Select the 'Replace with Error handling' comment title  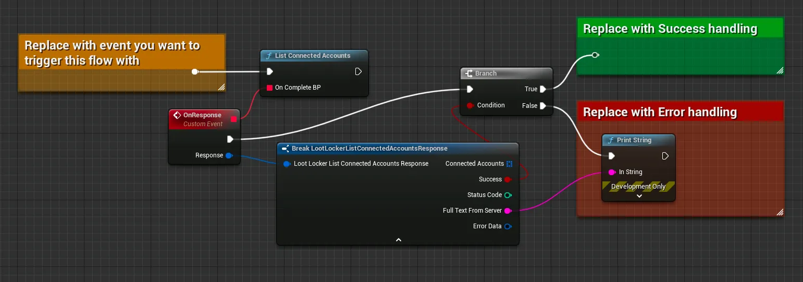pyautogui.click(x=660, y=112)
